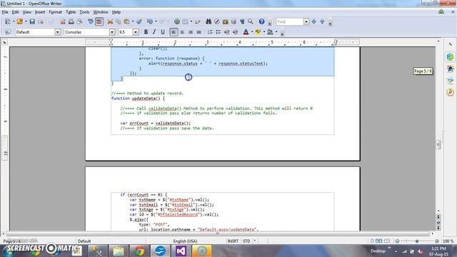Open OpenOffice Help with the question mark icon

point(261,21)
